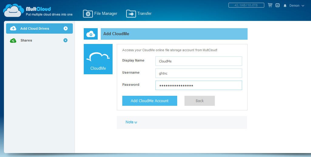The image size is (311, 157).
Task: Click the CloudMe service tile
Action: (x=98, y=59)
